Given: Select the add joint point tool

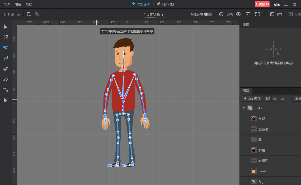Looking at the screenshot, I should (6, 69).
